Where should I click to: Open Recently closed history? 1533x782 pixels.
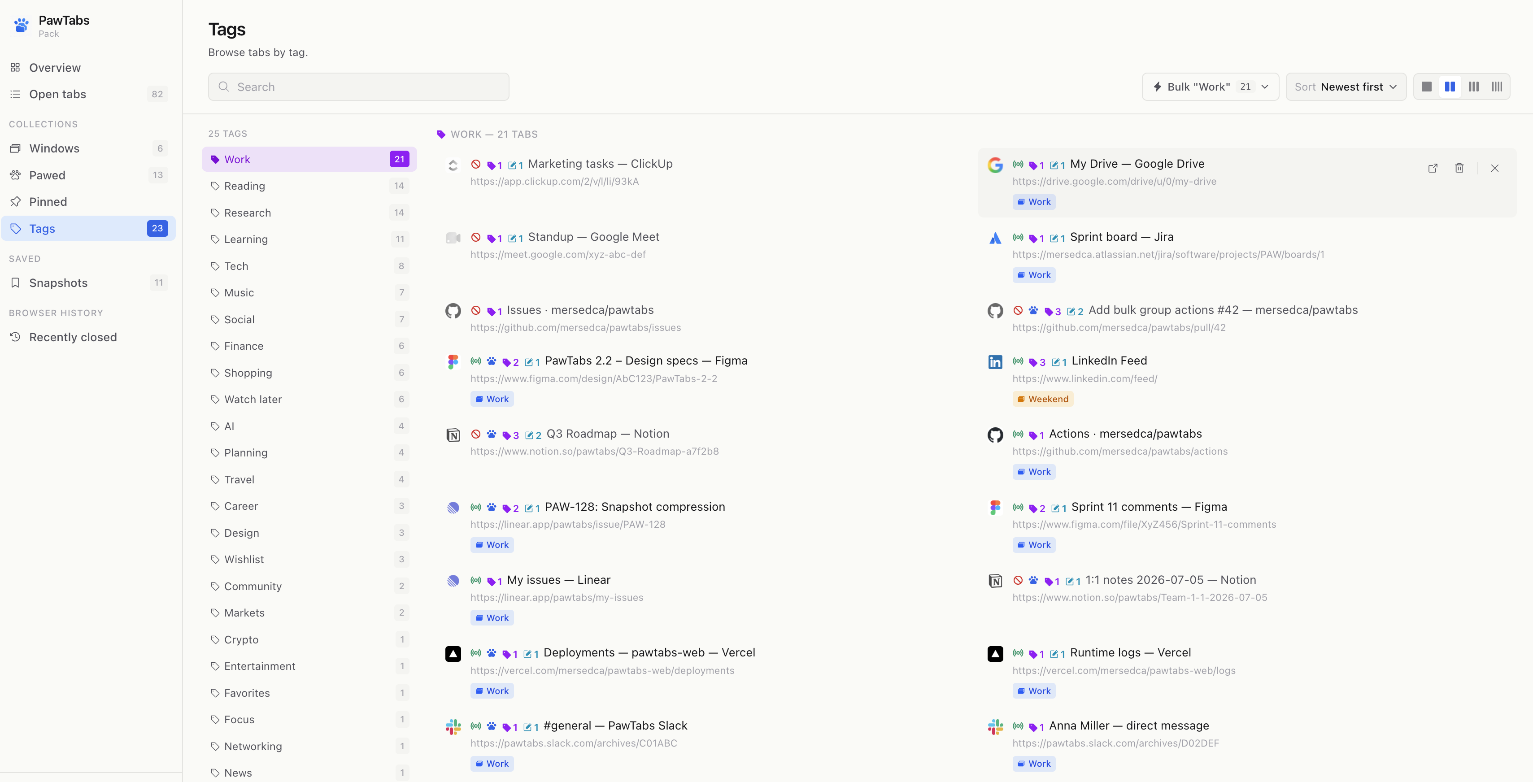(x=88, y=337)
